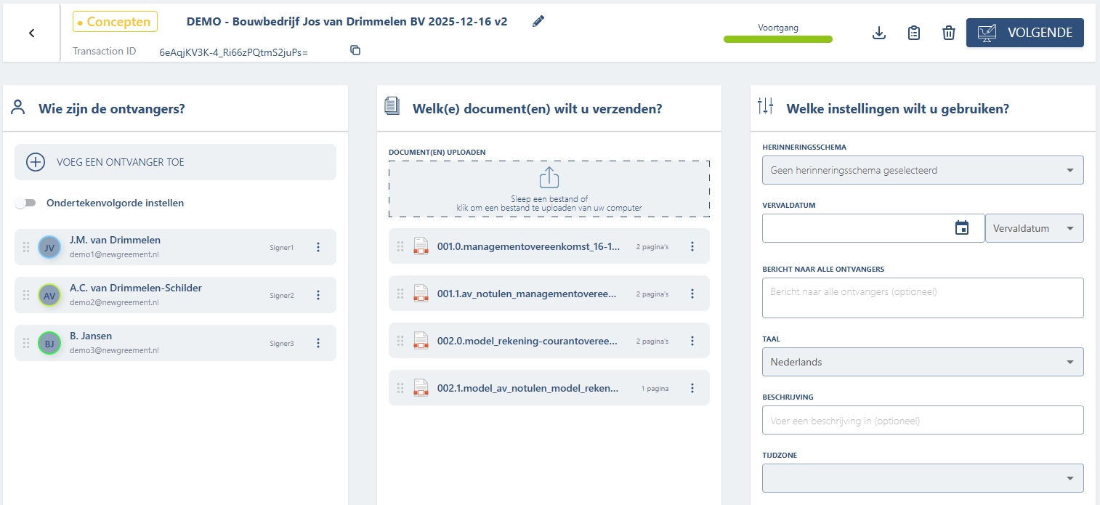Delete the transaction with trash icon
Viewport: 1100px width, 505px height.
click(x=948, y=33)
